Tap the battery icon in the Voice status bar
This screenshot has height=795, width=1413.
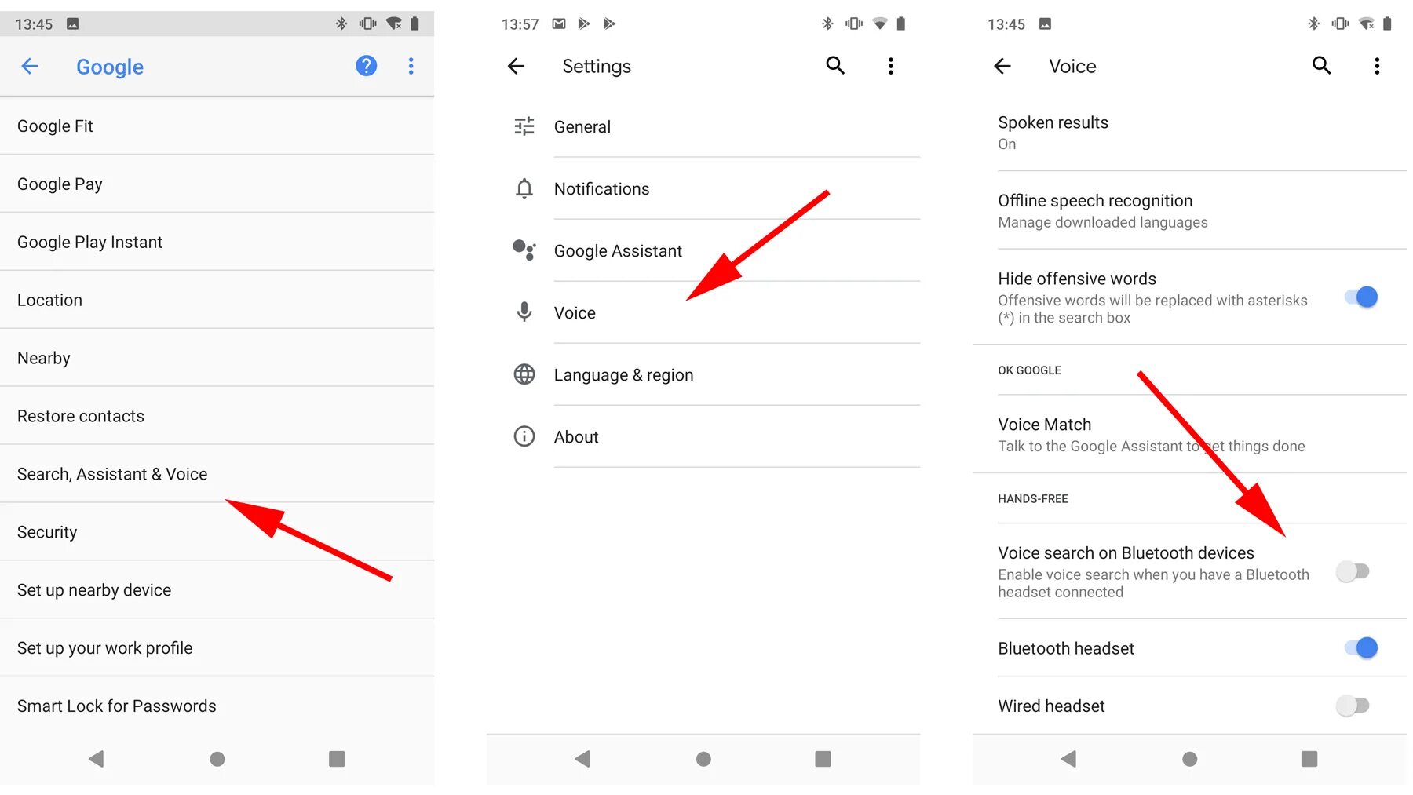[x=1387, y=24]
